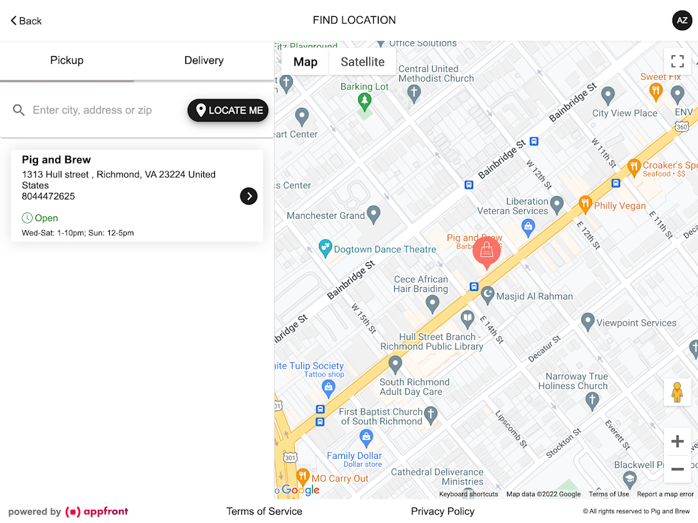Image resolution: width=698 pixels, height=523 pixels.
Task: Click Report a map error link
Action: 665,494
